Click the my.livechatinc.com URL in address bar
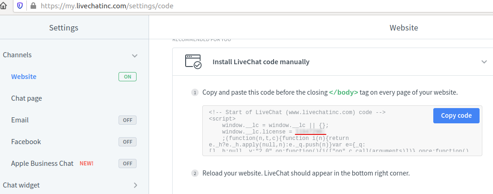Screen dimensions: 493x194 pos(107,6)
